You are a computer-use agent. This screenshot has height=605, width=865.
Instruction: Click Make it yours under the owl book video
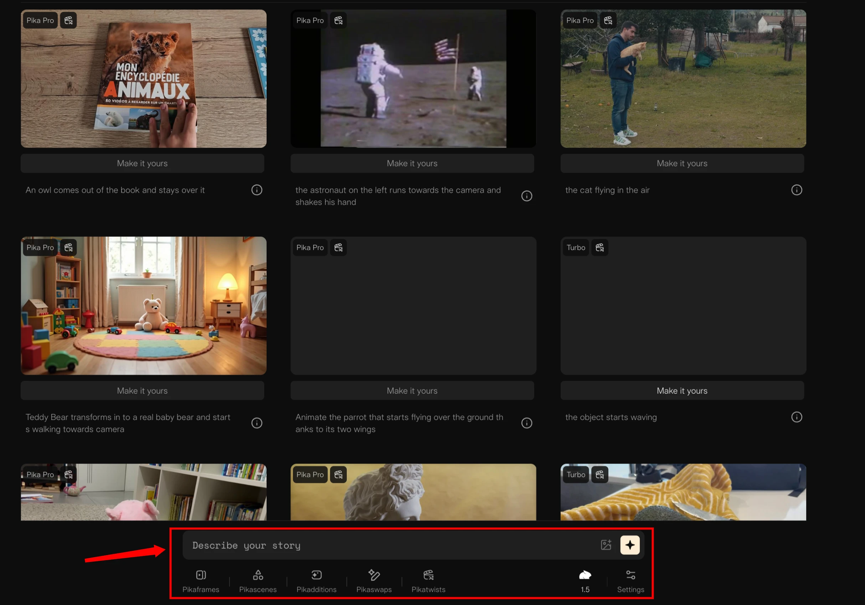(x=143, y=164)
